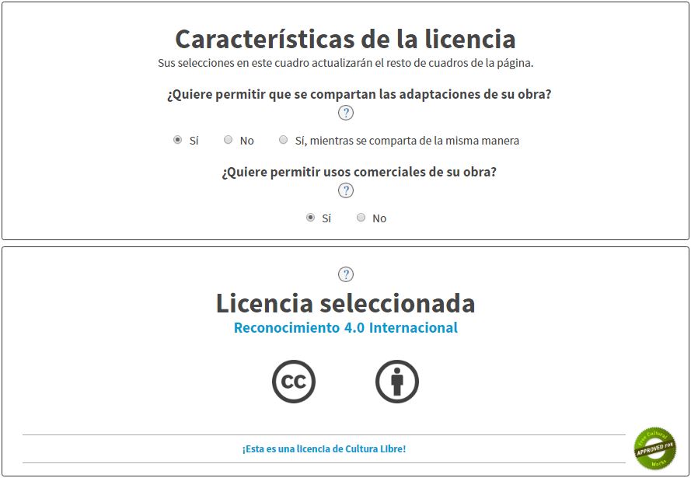Select No radio for sharing adaptations
691x478 pixels.
(228, 140)
